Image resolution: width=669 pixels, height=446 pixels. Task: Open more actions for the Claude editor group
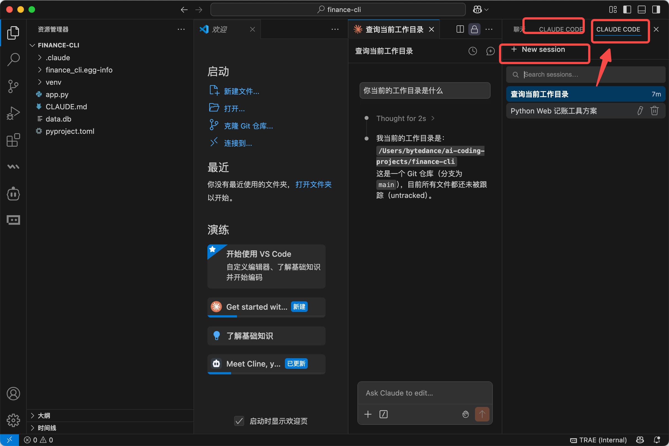click(489, 29)
